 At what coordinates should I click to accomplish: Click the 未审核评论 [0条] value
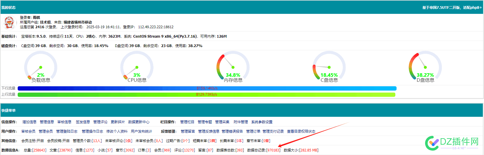point(128,141)
